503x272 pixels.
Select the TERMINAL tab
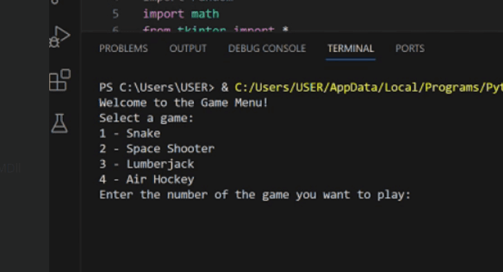click(x=350, y=48)
